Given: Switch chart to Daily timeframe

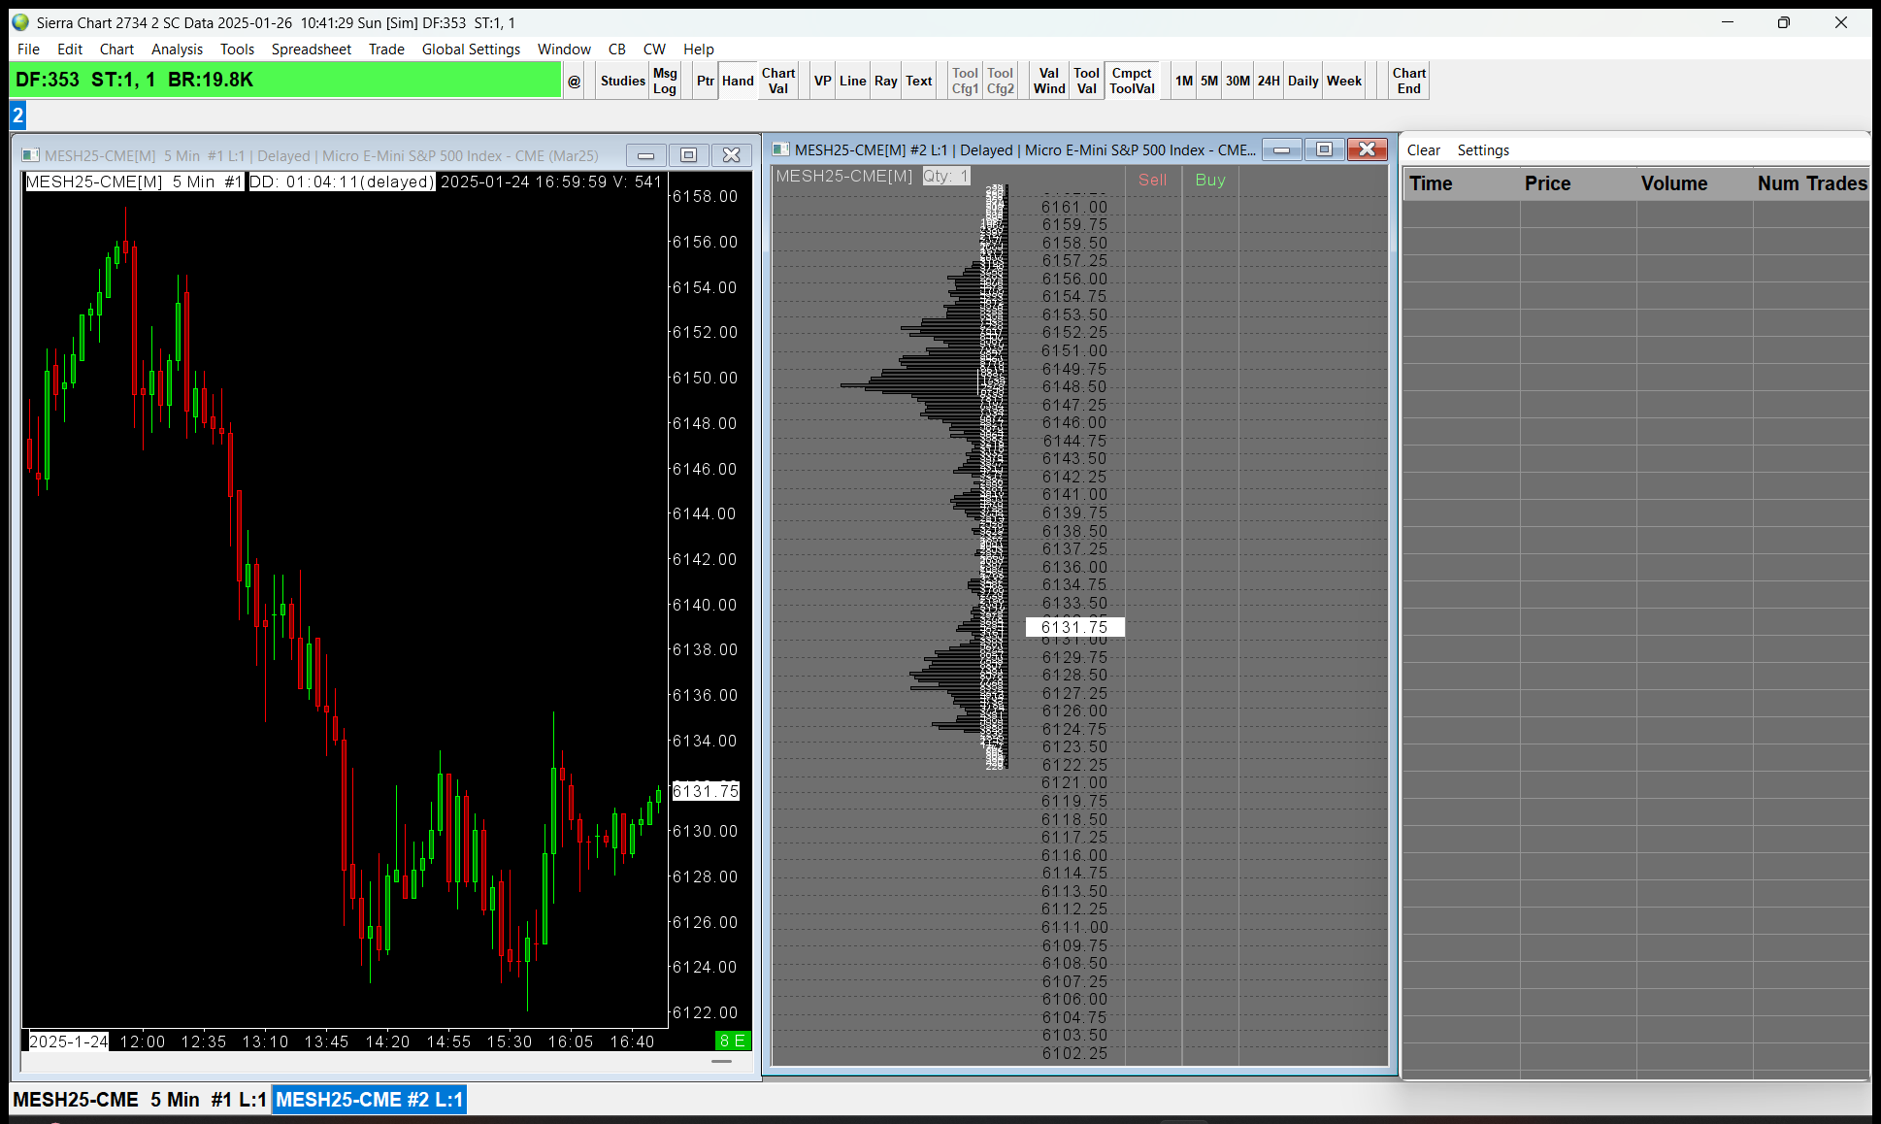Looking at the screenshot, I should pyautogui.click(x=1303, y=81).
